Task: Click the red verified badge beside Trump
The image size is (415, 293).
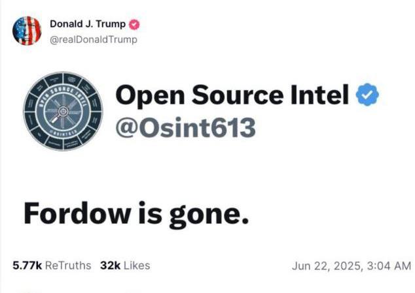Action: [x=135, y=25]
